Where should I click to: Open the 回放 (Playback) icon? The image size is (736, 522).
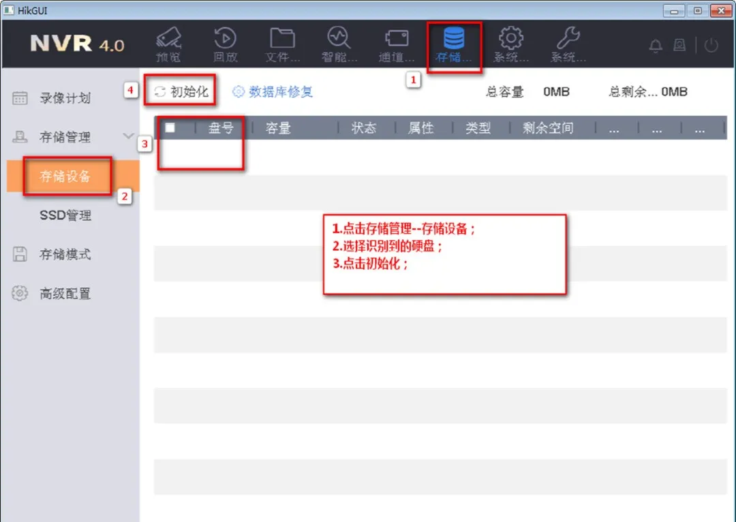226,43
